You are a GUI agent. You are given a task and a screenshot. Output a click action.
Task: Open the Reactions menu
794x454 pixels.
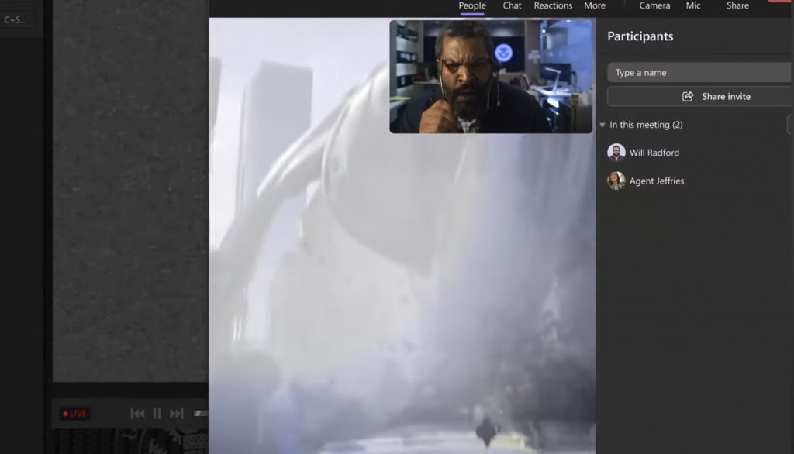[553, 6]
